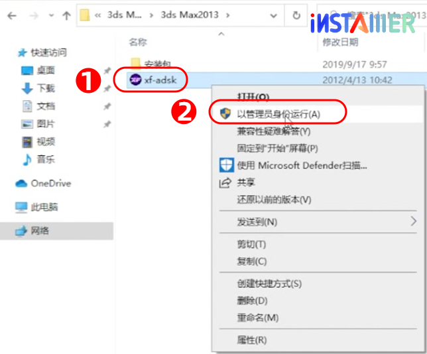Choose 重命名(M) from context menu
Screen dimensions: 427x354
tap(258, 318)
